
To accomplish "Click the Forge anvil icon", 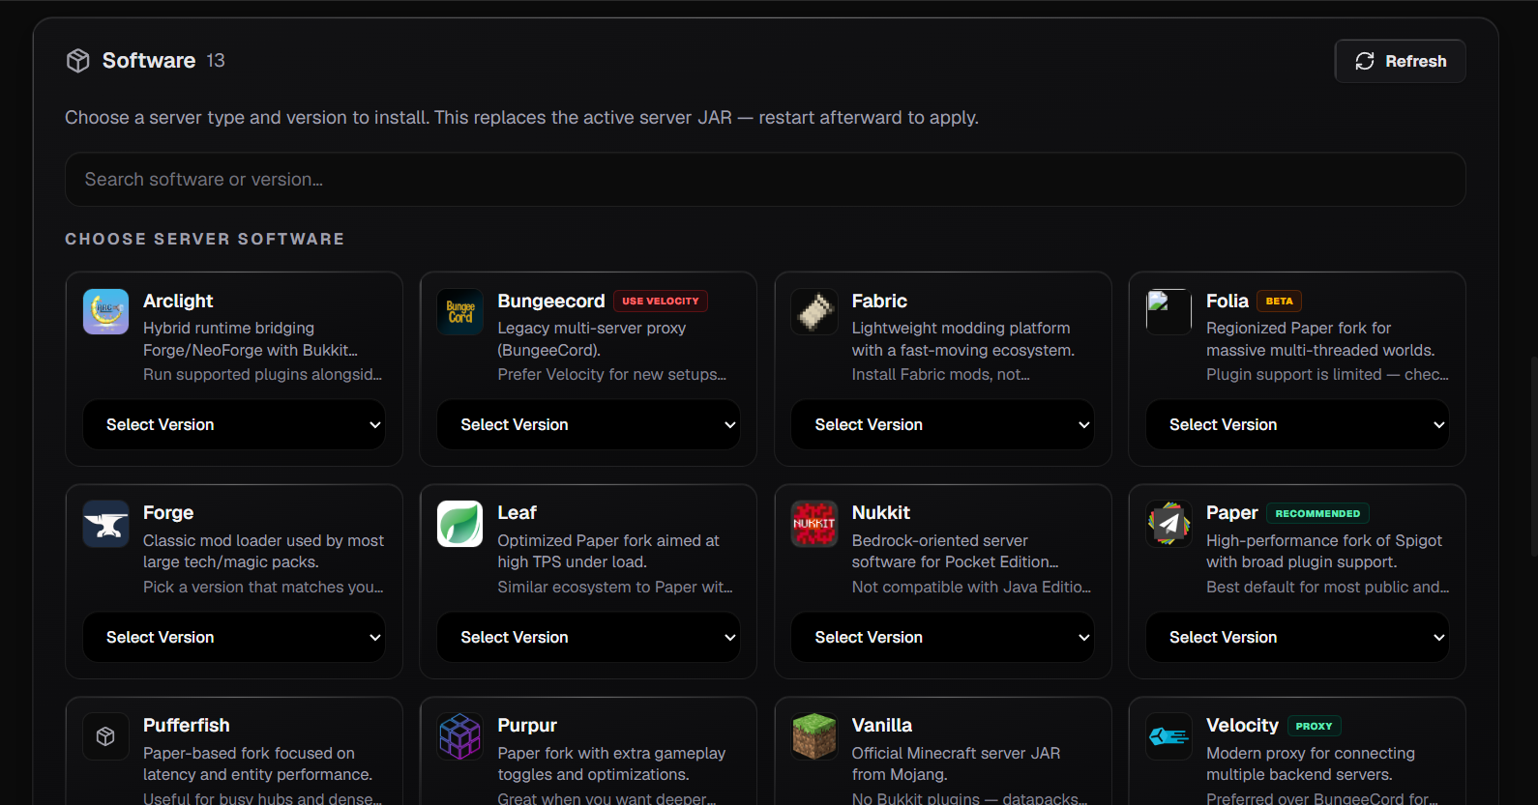I will click(x=106, y=524).
